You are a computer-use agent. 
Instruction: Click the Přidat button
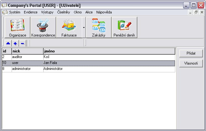(191, 53)
